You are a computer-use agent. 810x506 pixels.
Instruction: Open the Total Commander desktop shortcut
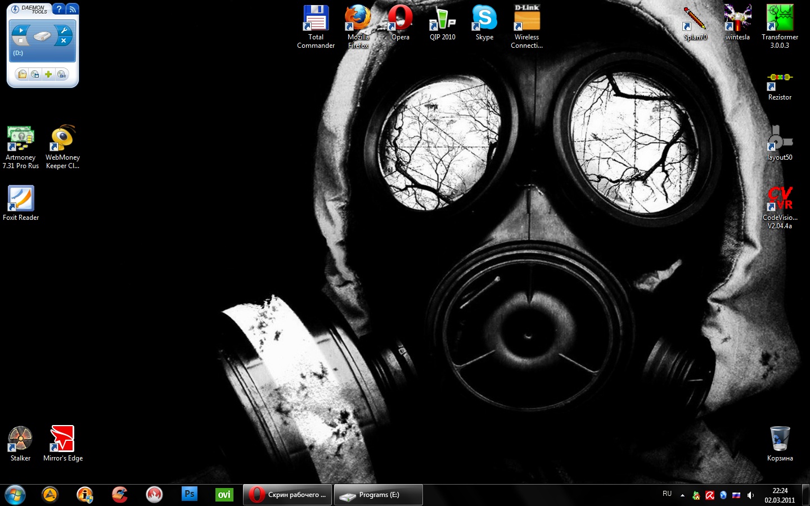click(x=316, y=26)
